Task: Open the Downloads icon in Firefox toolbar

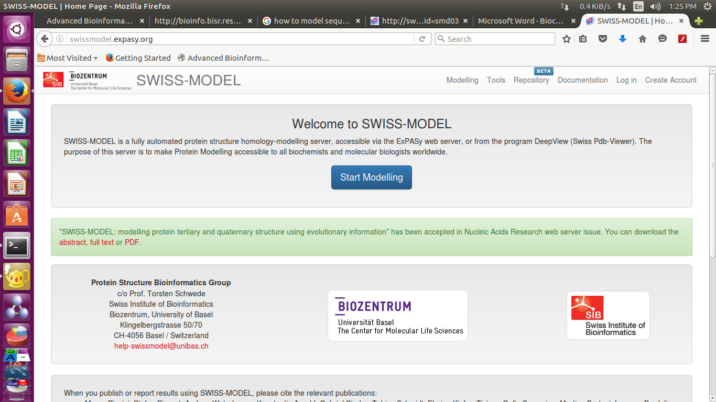Action: 622,39
